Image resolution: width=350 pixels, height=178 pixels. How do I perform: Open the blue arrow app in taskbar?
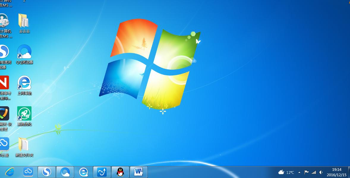102,172
